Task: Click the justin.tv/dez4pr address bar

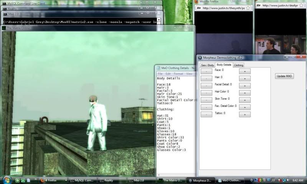Action: [x=281, y=5]
